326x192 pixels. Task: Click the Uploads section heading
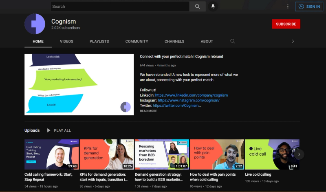click(32, 130)
